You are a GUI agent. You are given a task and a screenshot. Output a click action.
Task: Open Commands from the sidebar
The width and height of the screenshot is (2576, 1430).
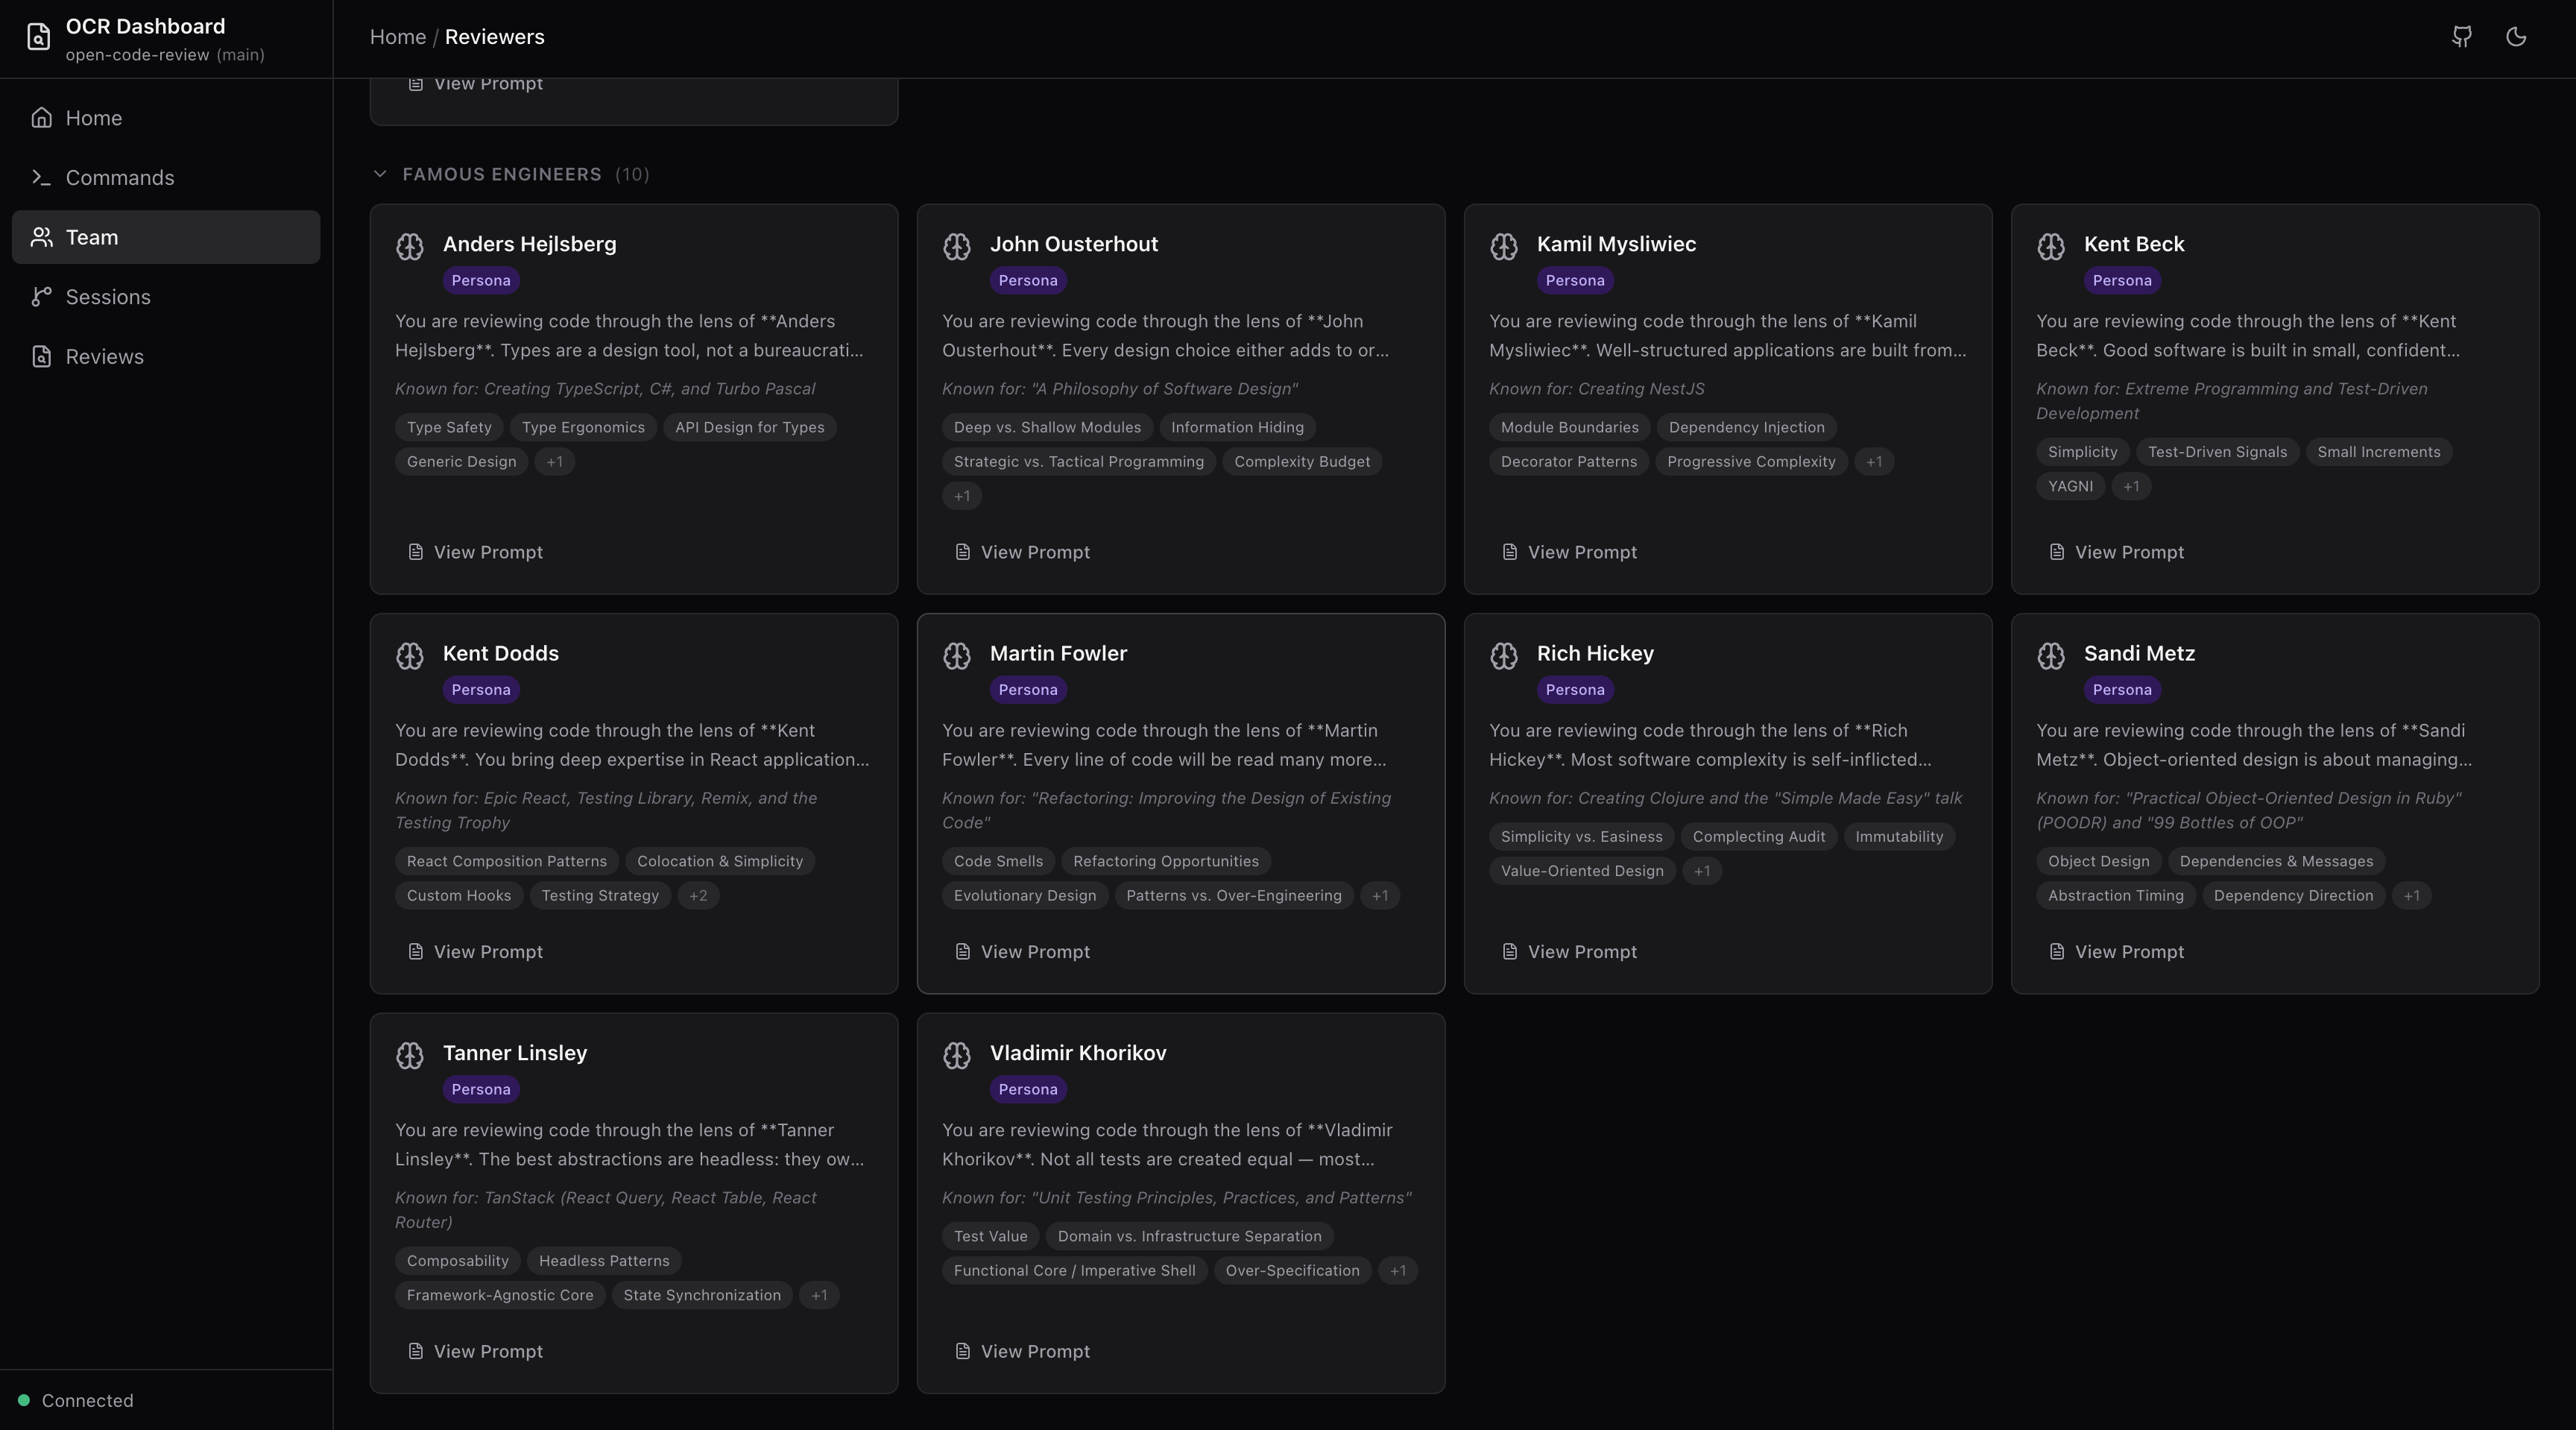coord(119,178)
